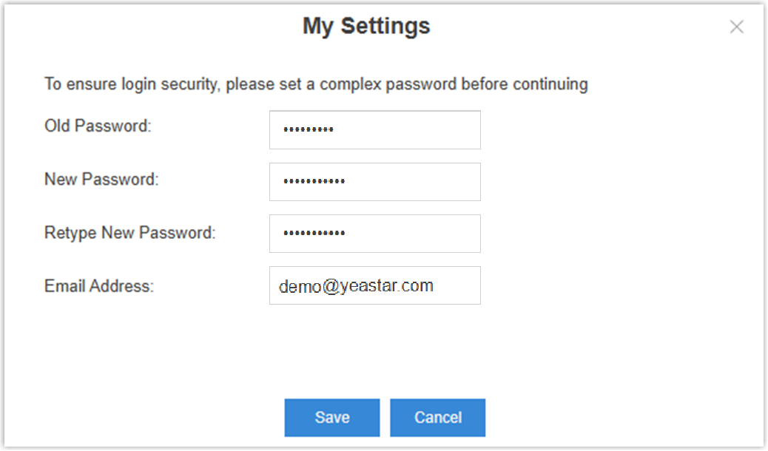Click masked dots in Retype New Password
Viewport: 768px width, 451px height.
coord(314,234)
